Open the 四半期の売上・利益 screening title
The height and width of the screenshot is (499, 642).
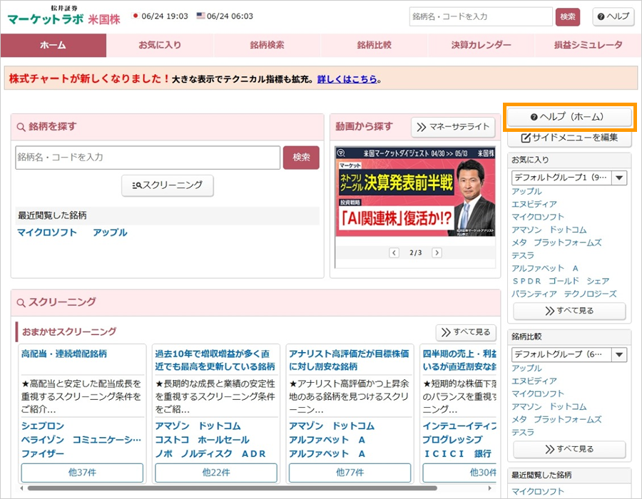coord(459,360)
